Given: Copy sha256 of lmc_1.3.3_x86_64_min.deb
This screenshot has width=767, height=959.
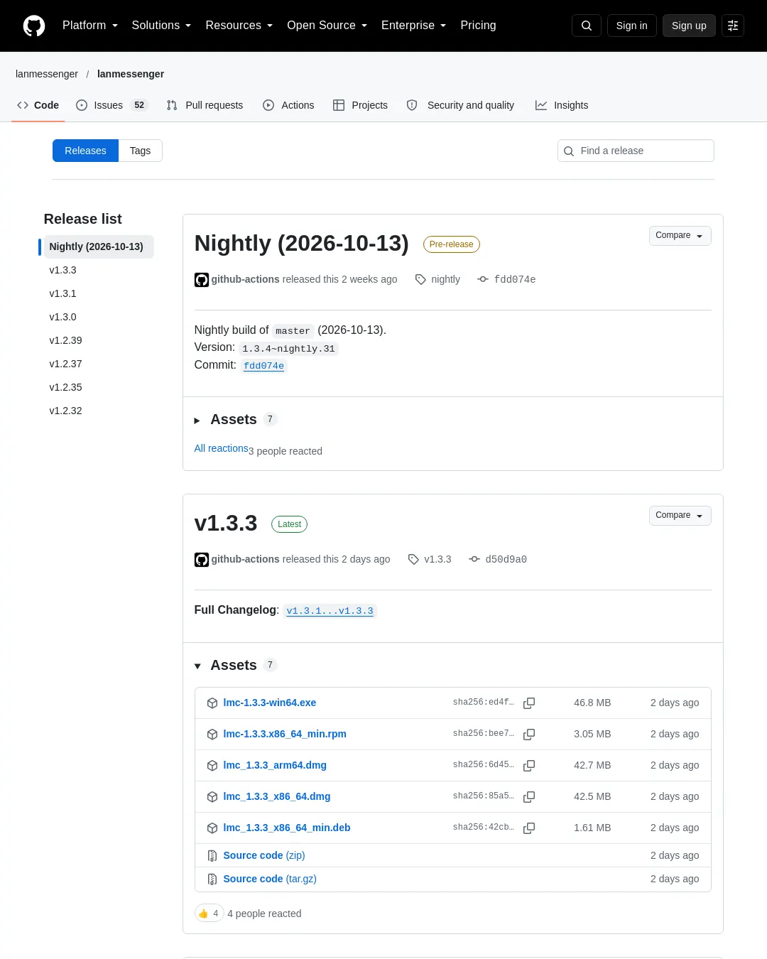Looking at the screenshot, I should click(x=529, y=828).
